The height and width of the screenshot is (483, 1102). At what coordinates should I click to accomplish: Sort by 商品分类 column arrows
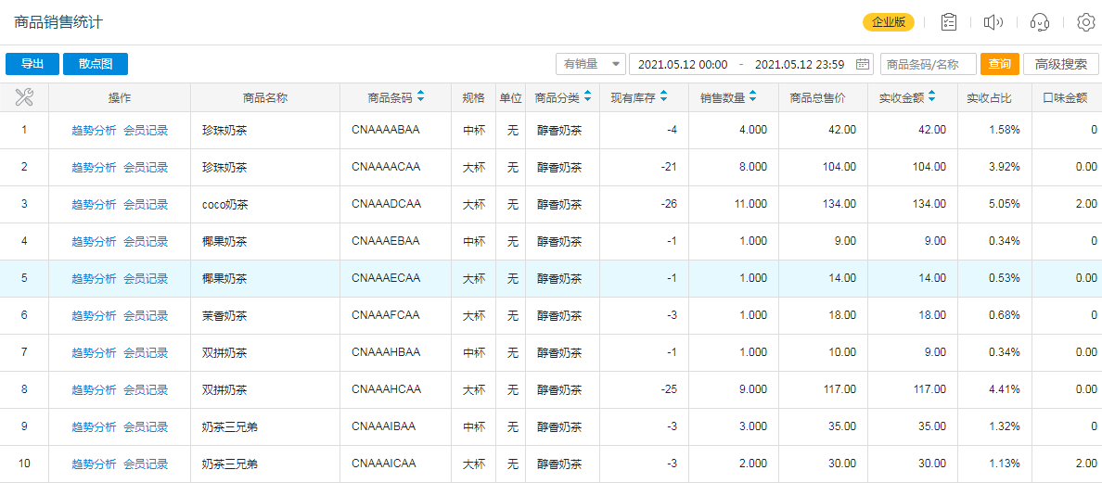point(587,97)
